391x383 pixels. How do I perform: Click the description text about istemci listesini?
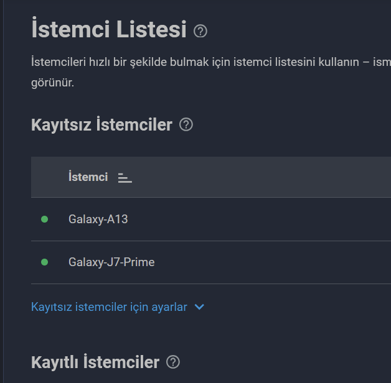211,62
